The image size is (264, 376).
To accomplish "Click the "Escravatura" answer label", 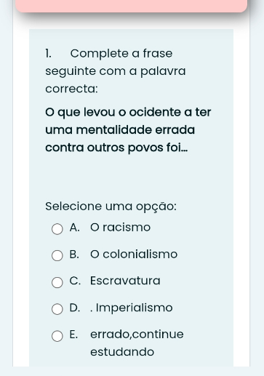I will pos(125,281).
